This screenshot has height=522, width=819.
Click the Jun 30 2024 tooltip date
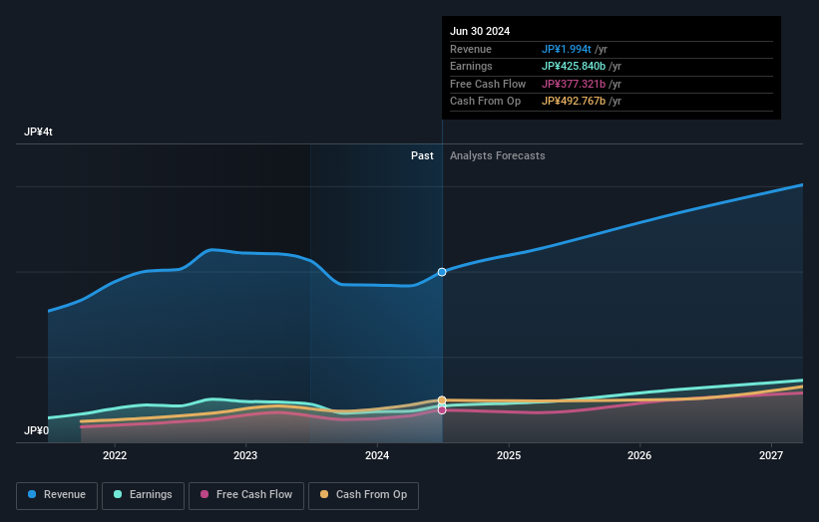[480, 31]
